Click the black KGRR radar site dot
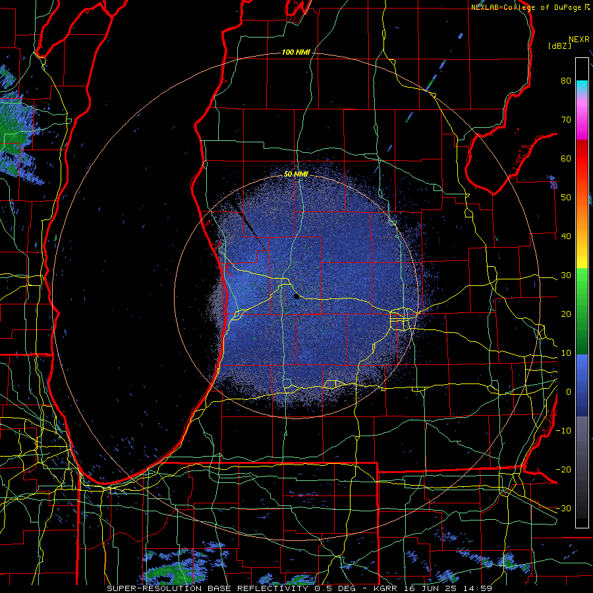The width and height of the screenshot is (593, 593). tap(296, 296)
